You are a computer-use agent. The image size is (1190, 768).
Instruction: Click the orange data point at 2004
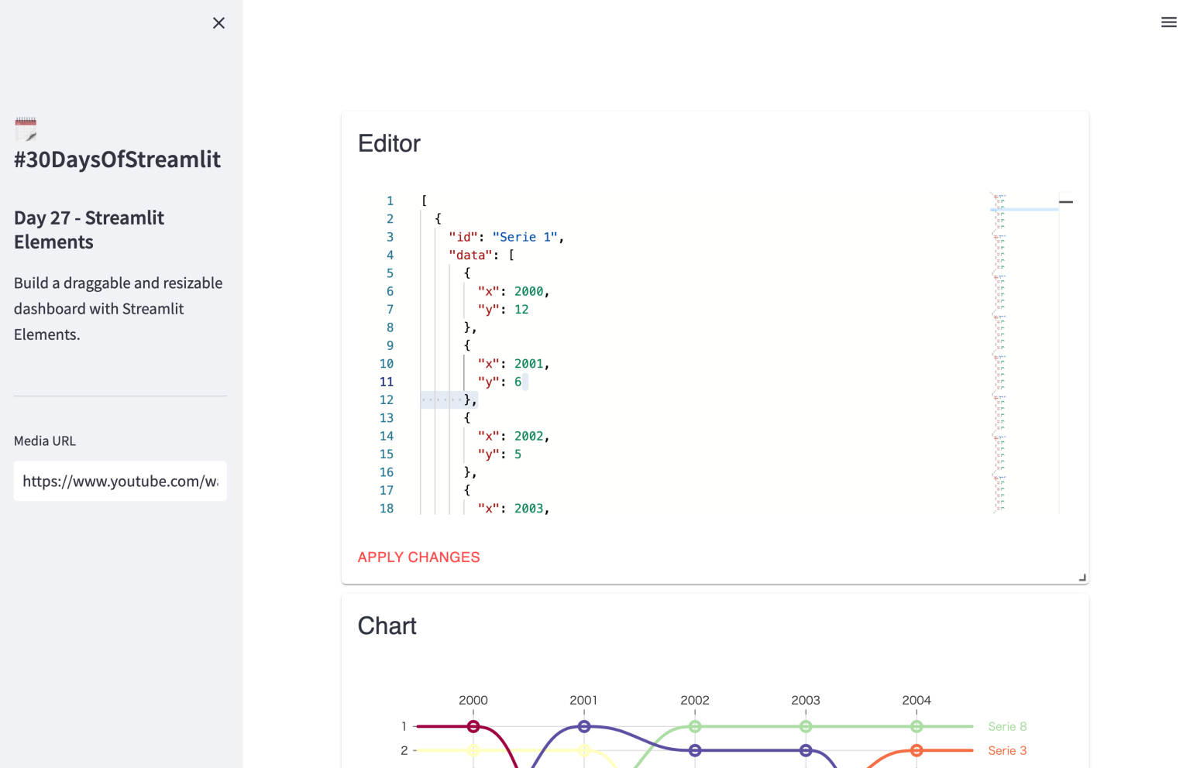(x=917, y=751)
